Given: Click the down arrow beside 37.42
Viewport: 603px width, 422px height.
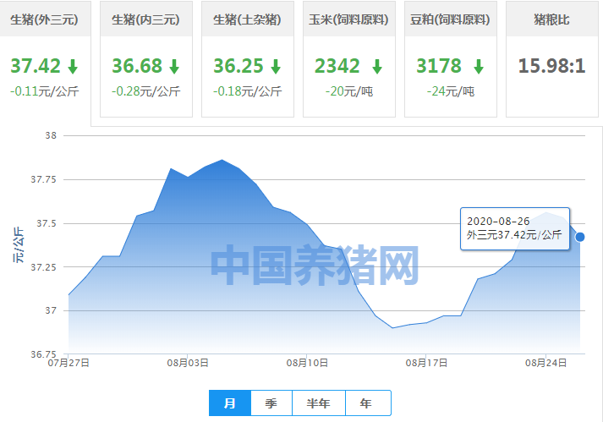Looking at the screenshot, I should 73,66.
